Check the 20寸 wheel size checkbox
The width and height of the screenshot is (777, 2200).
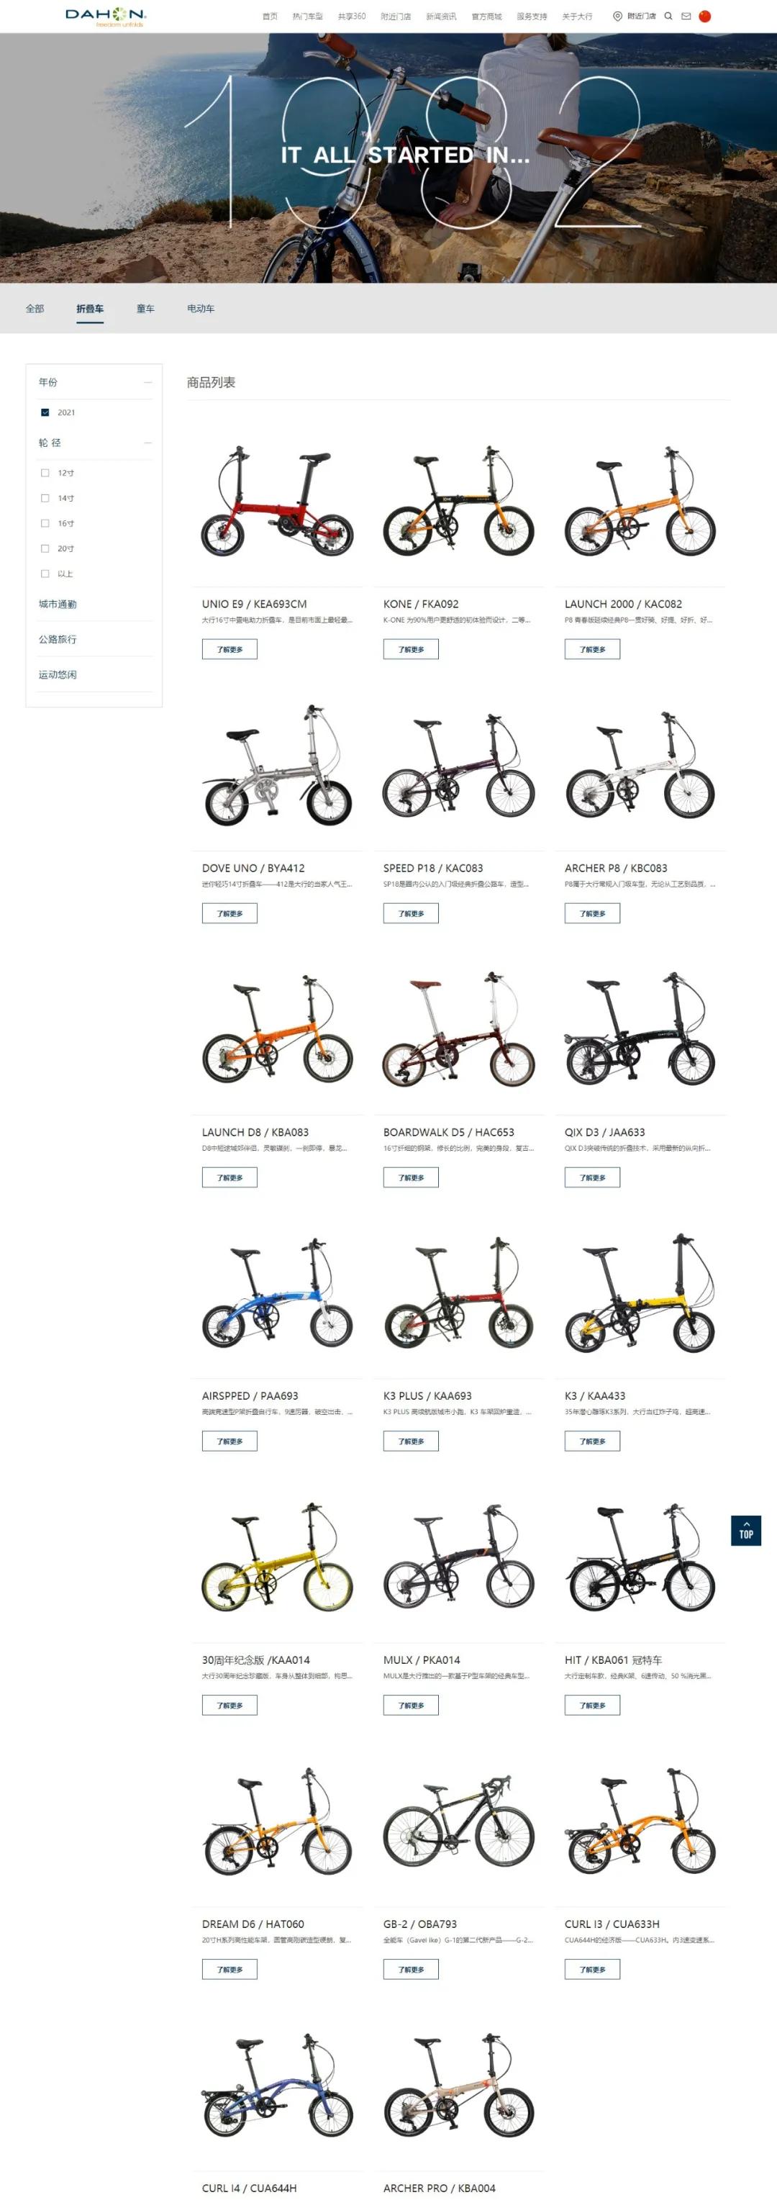45,548
